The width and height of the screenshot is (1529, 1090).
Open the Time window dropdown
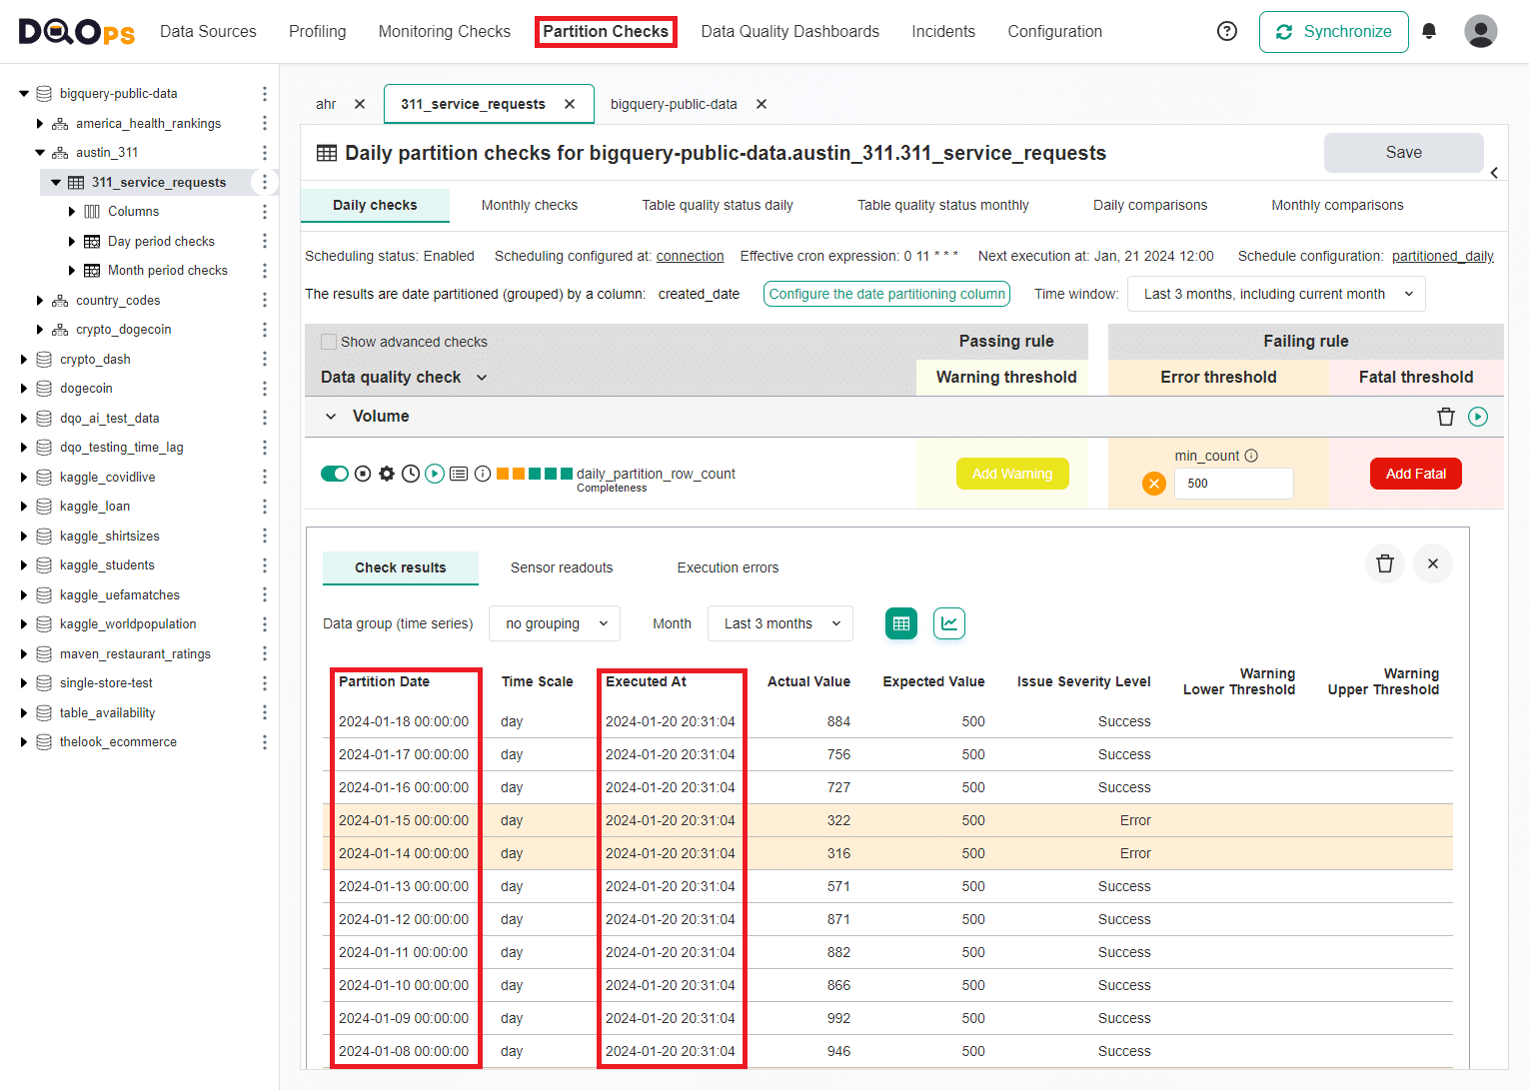(1276, 294)
